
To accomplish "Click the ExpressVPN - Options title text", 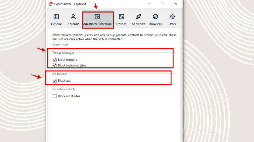I will pyautogui.click(x=70, y=4).
